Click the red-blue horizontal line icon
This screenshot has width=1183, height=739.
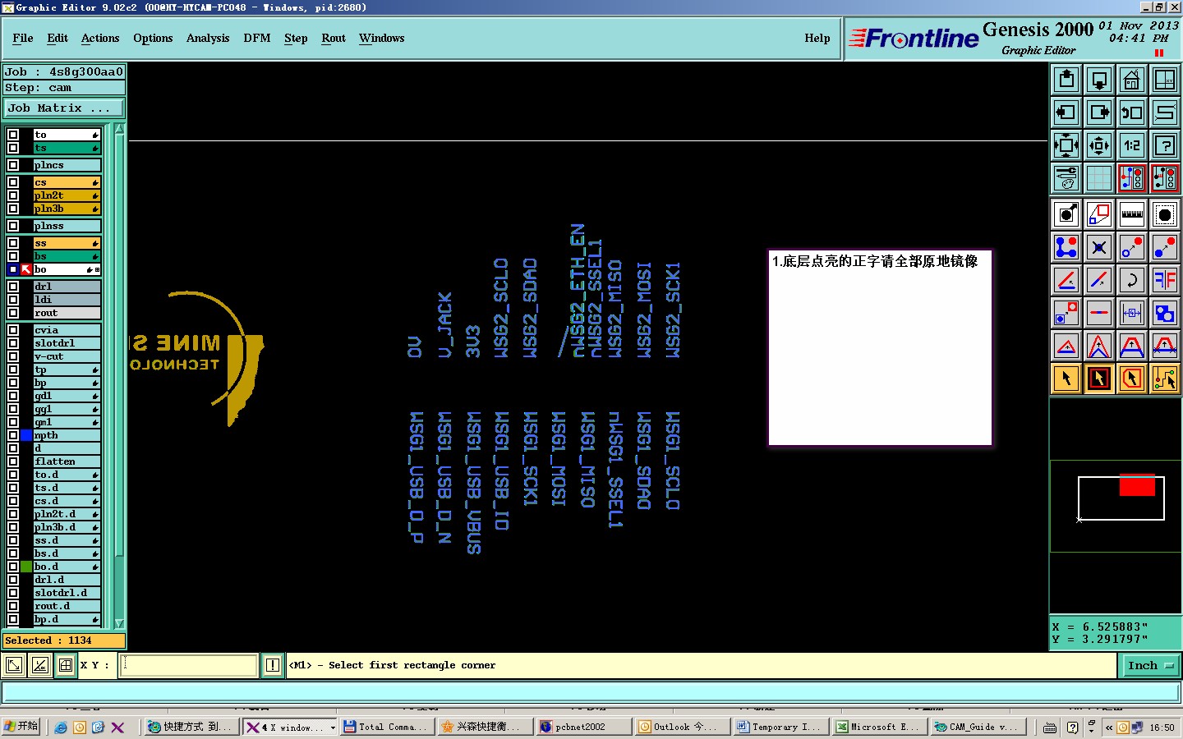coord(1099,313)
